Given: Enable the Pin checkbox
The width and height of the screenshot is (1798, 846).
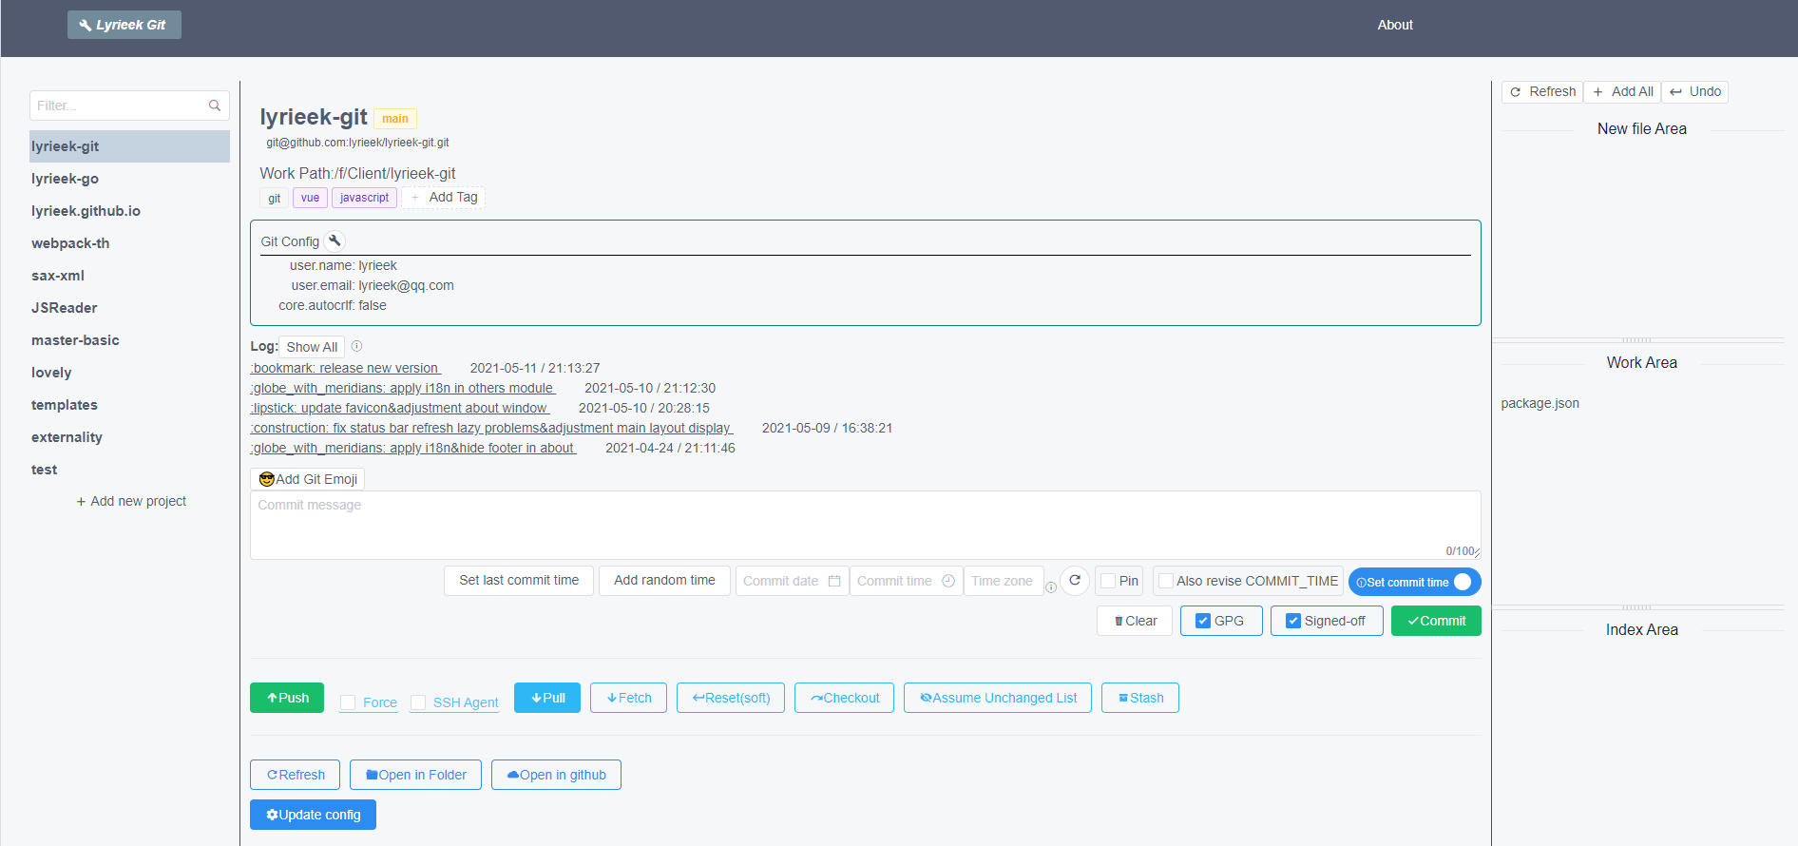Looking at the screenshot, I should click(1108, 581).
